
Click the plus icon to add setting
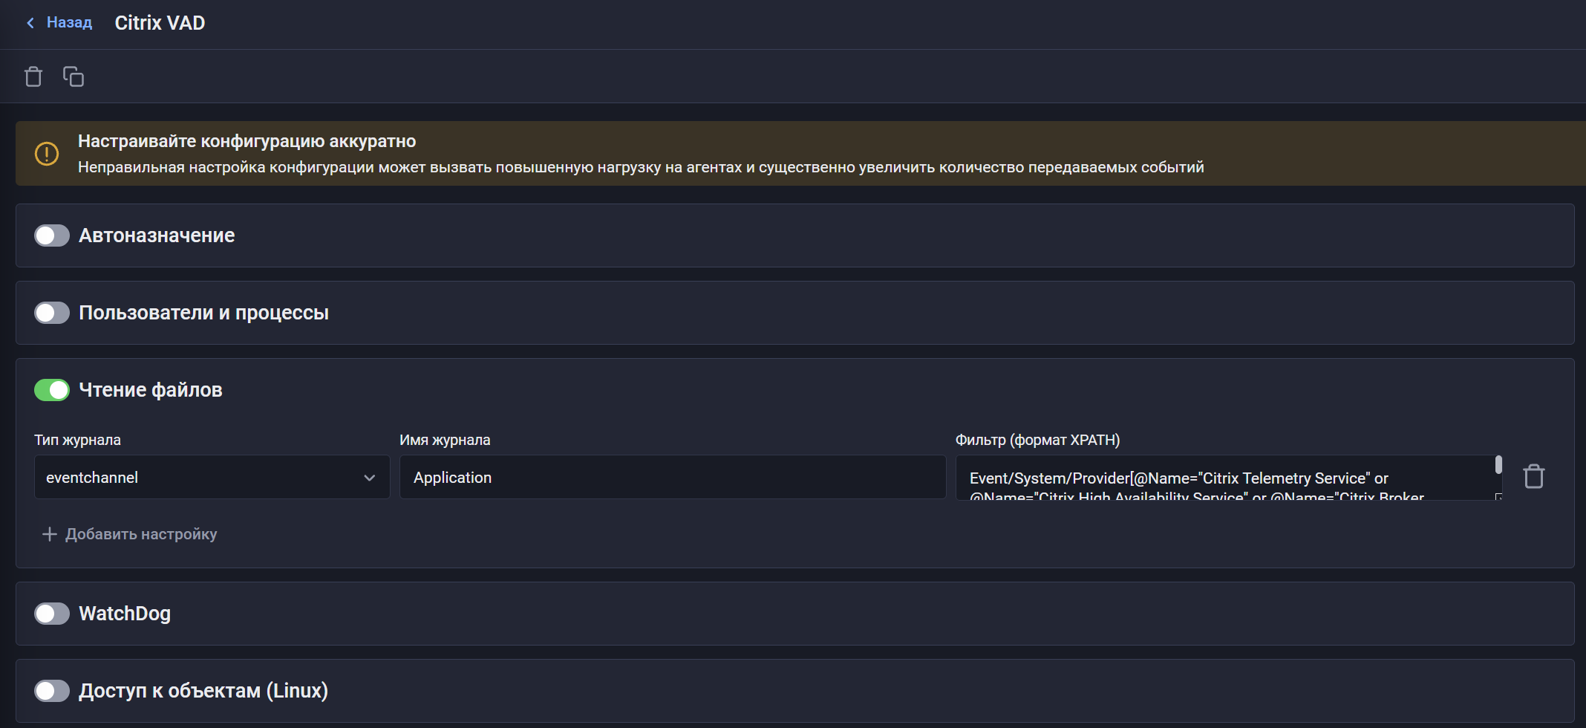50,534
